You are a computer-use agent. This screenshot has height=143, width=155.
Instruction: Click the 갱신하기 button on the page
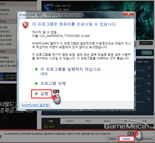(146, 53)
